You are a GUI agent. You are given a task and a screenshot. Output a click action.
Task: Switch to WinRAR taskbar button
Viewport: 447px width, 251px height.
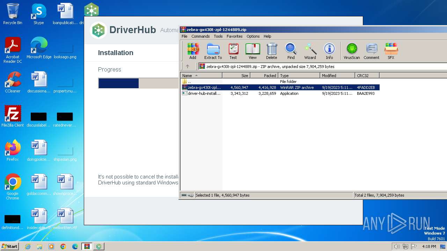tap(87, 246)
